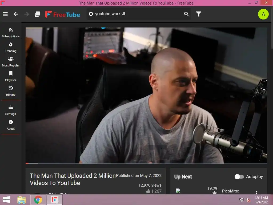The width and height of the screenshot is (273, 205).
Task: Seek on the video progress bar
Action: coord(146,163)
